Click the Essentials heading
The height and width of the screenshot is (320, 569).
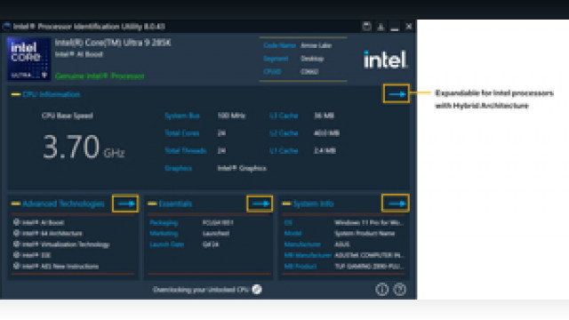[175, 204]
